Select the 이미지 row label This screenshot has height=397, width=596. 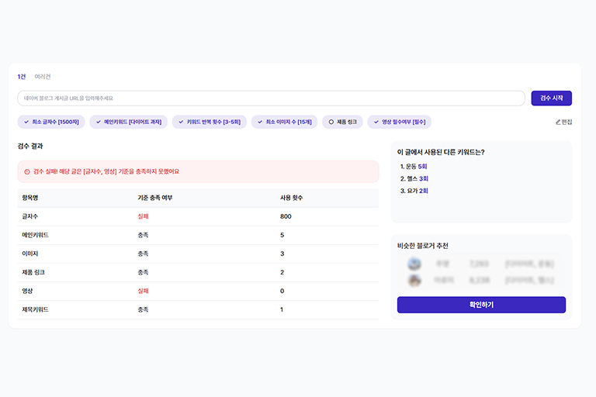[30, 254]
